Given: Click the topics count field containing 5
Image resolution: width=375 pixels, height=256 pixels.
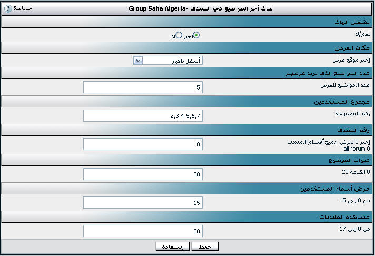Looking at the screenshot, I should click(x=143, y=87).
